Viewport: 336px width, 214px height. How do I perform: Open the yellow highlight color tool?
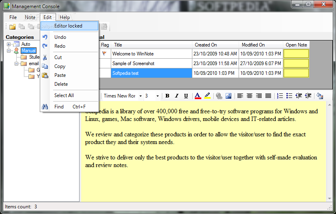tap(207, 96)
